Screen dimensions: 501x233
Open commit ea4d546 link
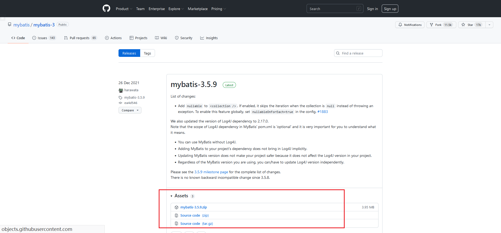click(131, 103)
